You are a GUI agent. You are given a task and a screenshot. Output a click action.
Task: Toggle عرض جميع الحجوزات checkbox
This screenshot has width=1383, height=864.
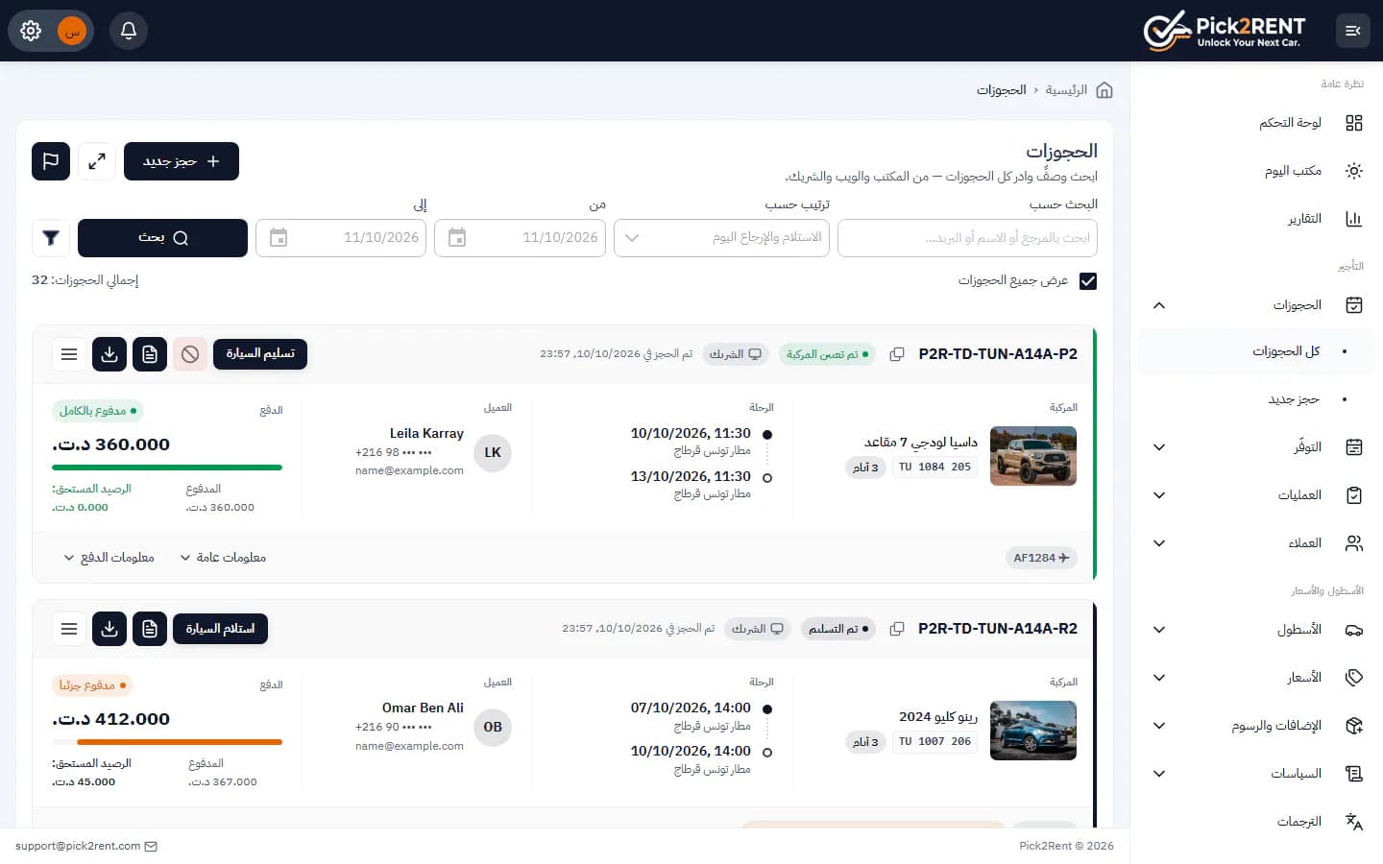pos(1088,281)
